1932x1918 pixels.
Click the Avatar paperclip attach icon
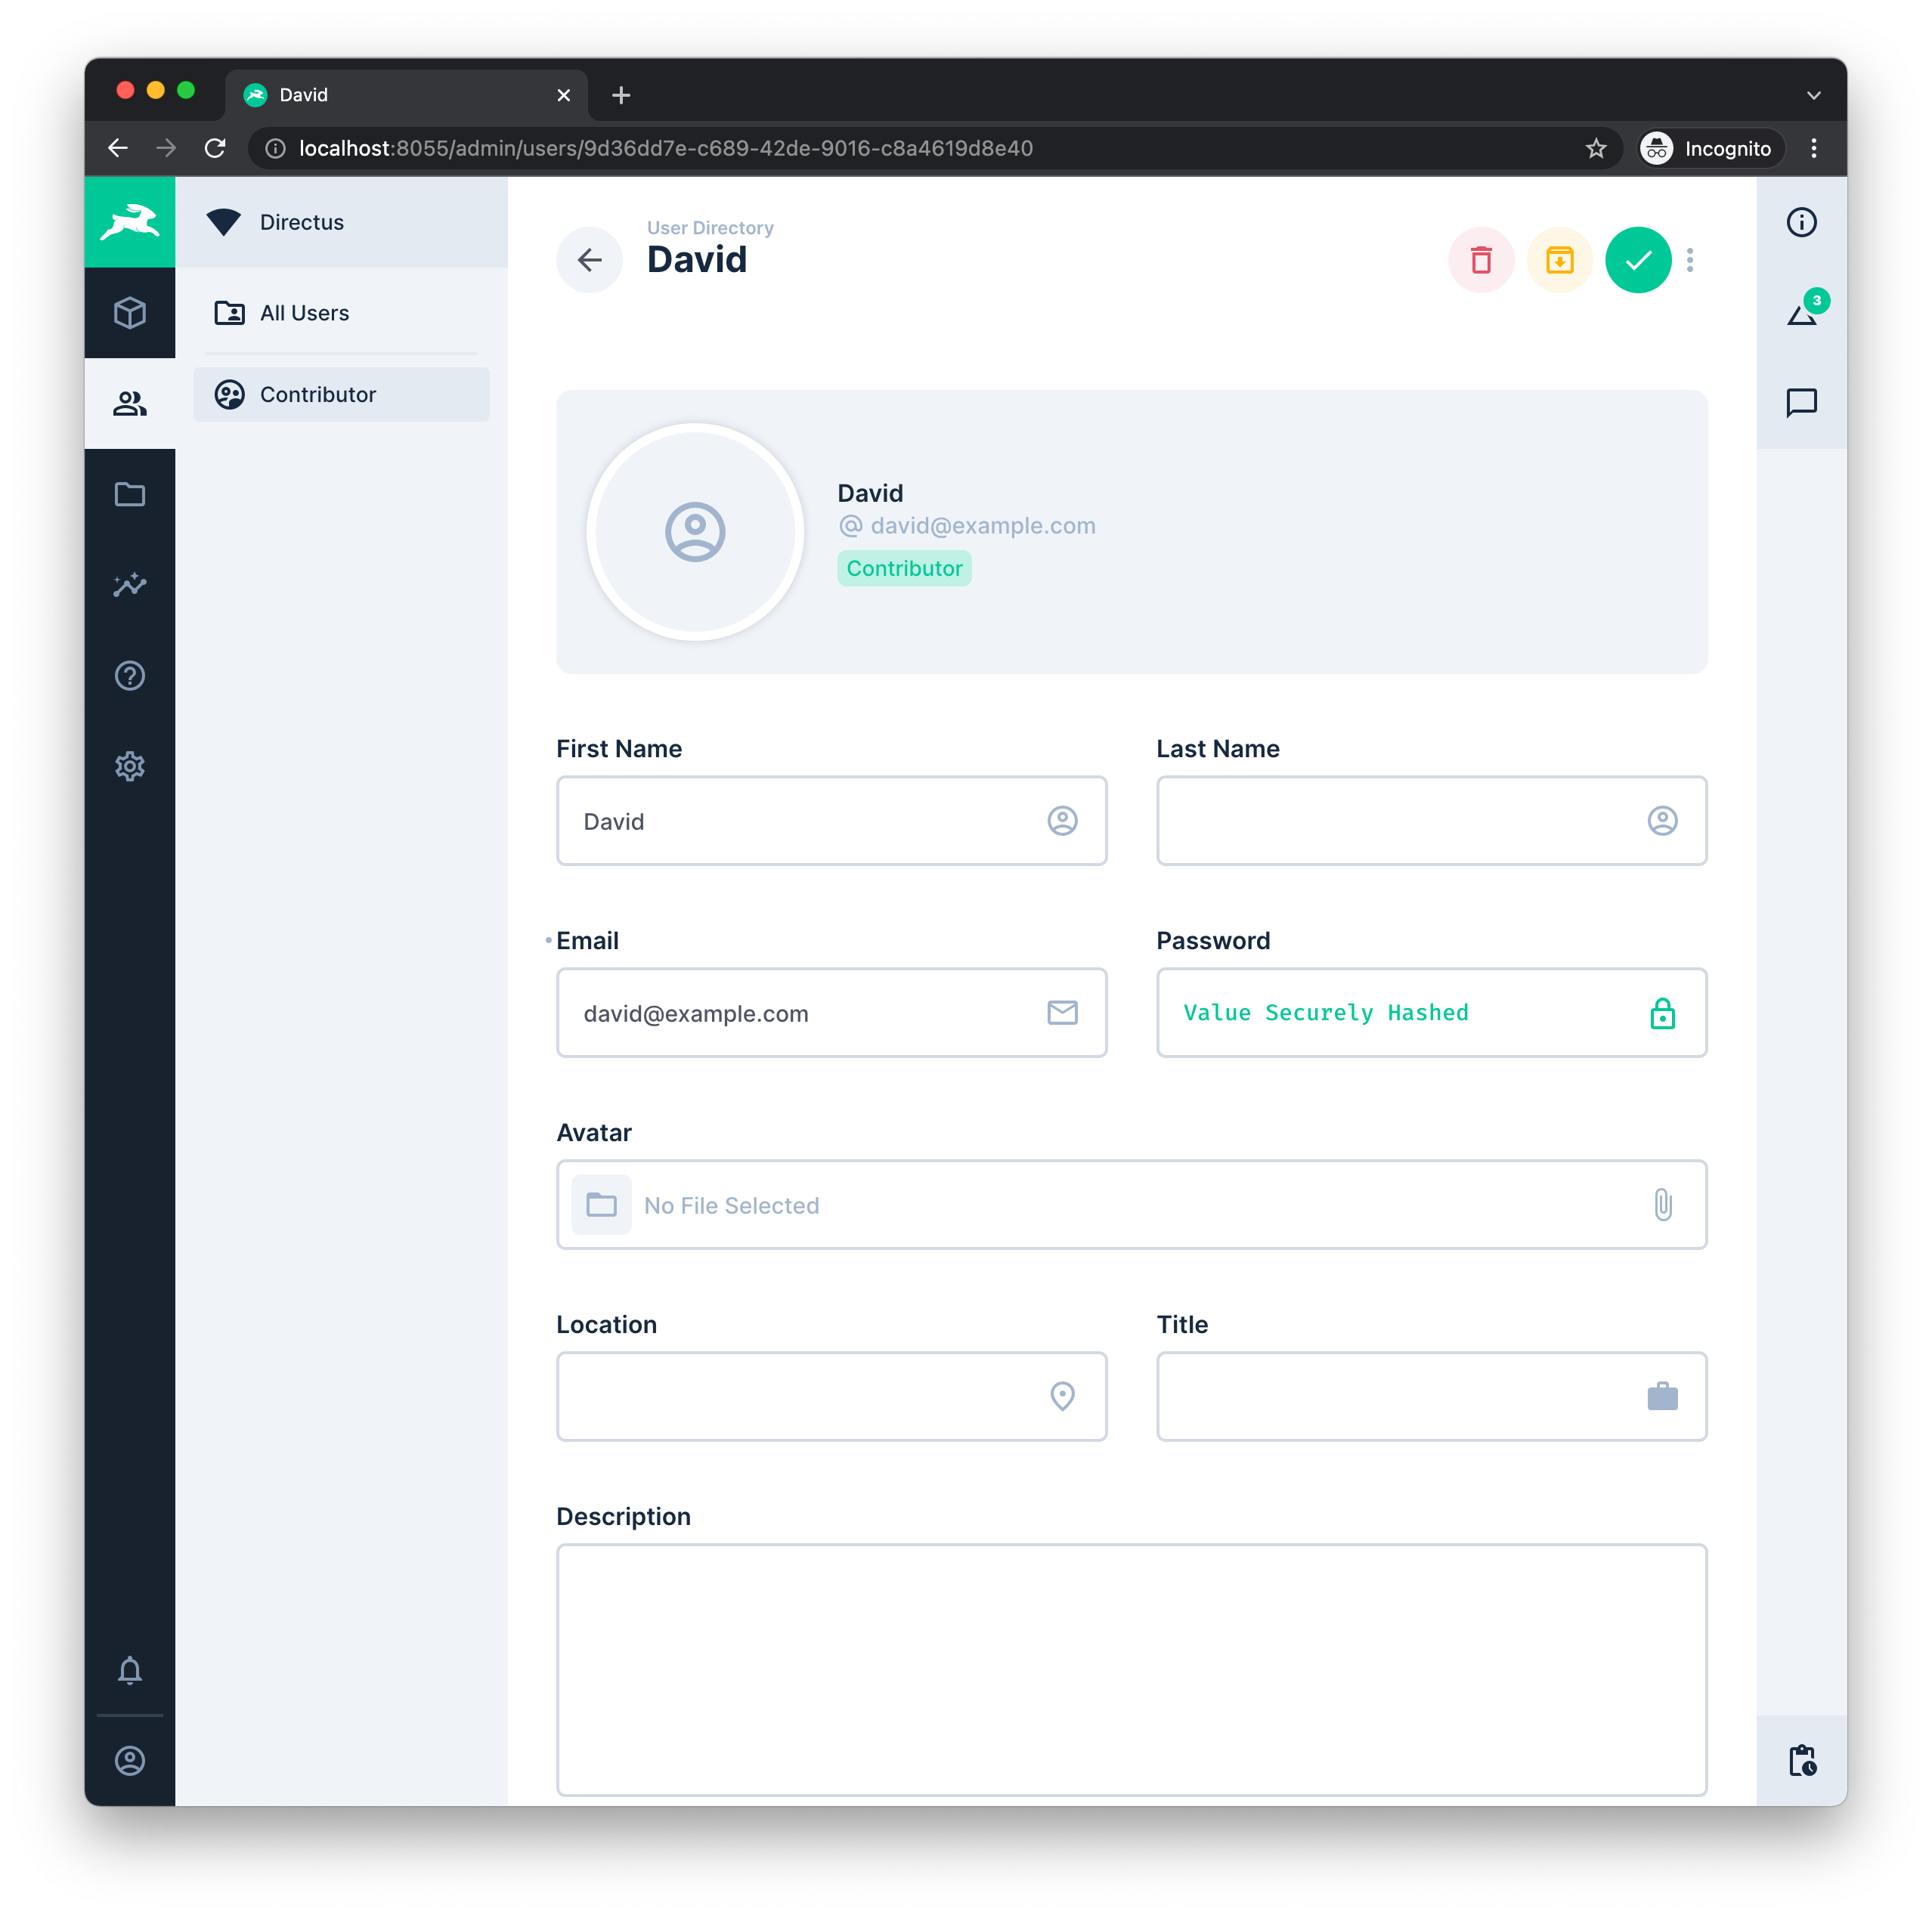[x=1662, y=1205]
